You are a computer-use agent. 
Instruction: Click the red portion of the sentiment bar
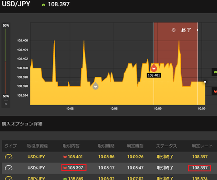coord(6,78)
